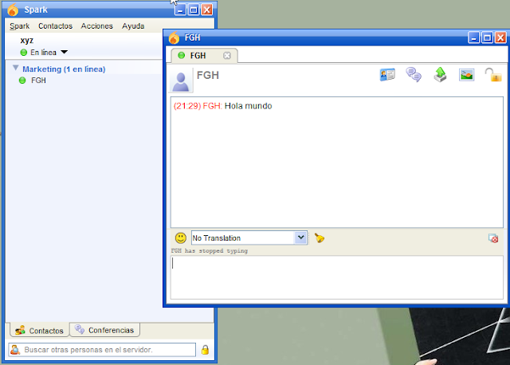This screenshot has height=365, width=510.
Task: Click the Hola mundo message text
Action: 248,106
